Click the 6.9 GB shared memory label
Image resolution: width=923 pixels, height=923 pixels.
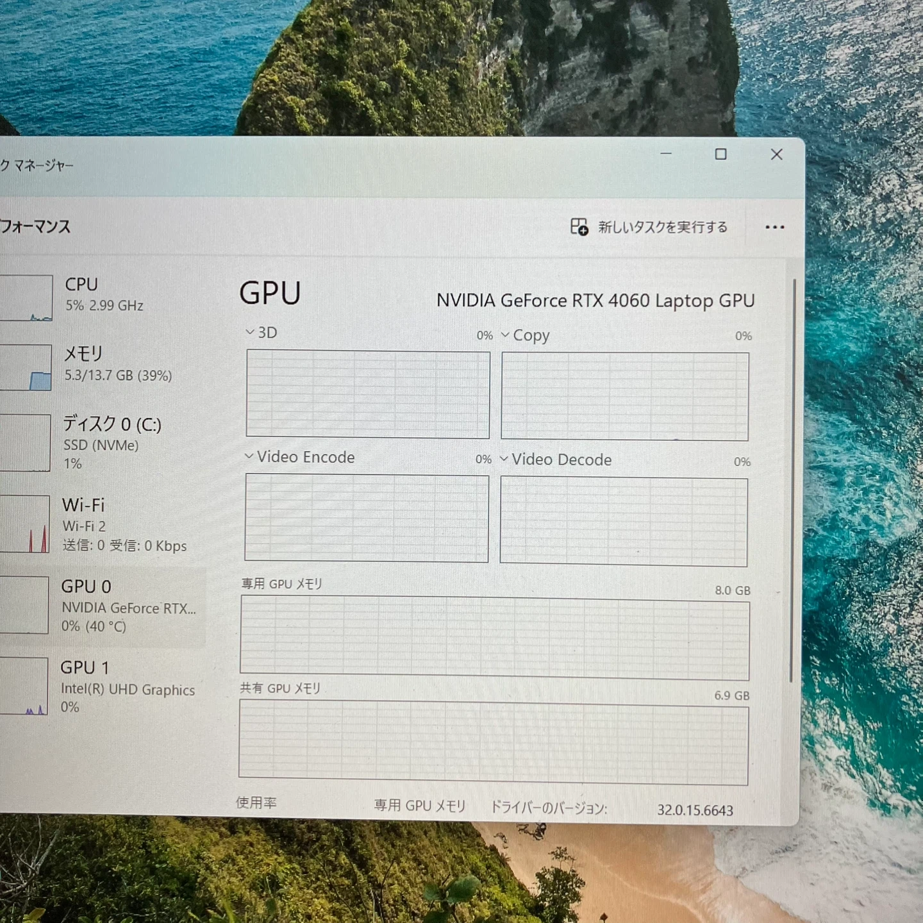[731, 695]
